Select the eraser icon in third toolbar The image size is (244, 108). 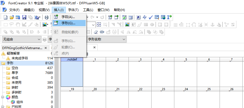point(96,32)
